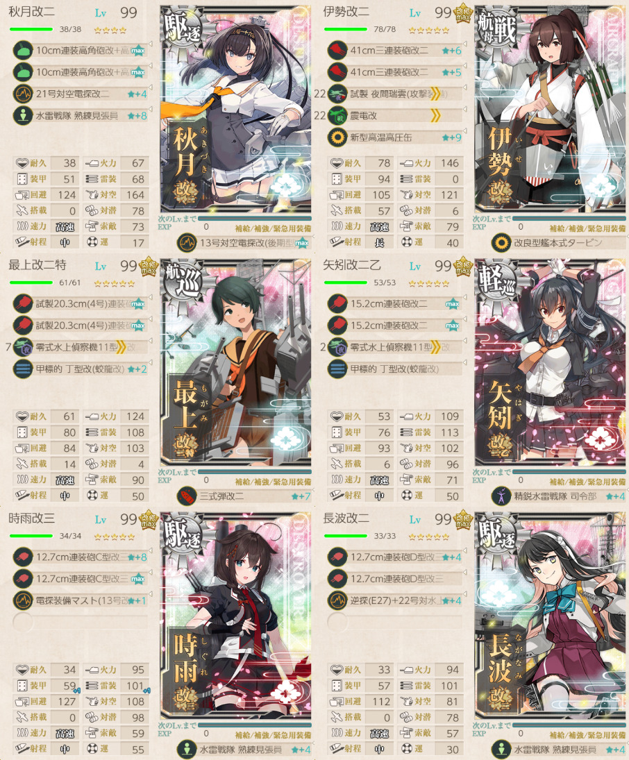This screenshot has height=760, width=629.
Task: Click the red gun icon beside 41cm三連装砲改二 ★+6
Action: pyautogui.click(x=337, y=51)
